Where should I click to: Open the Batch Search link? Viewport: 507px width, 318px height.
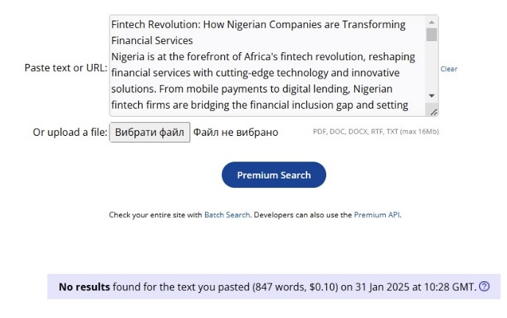pos(227,215)
